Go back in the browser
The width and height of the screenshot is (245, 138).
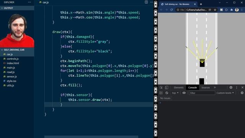pyautogui.click(x=162, y=10)
